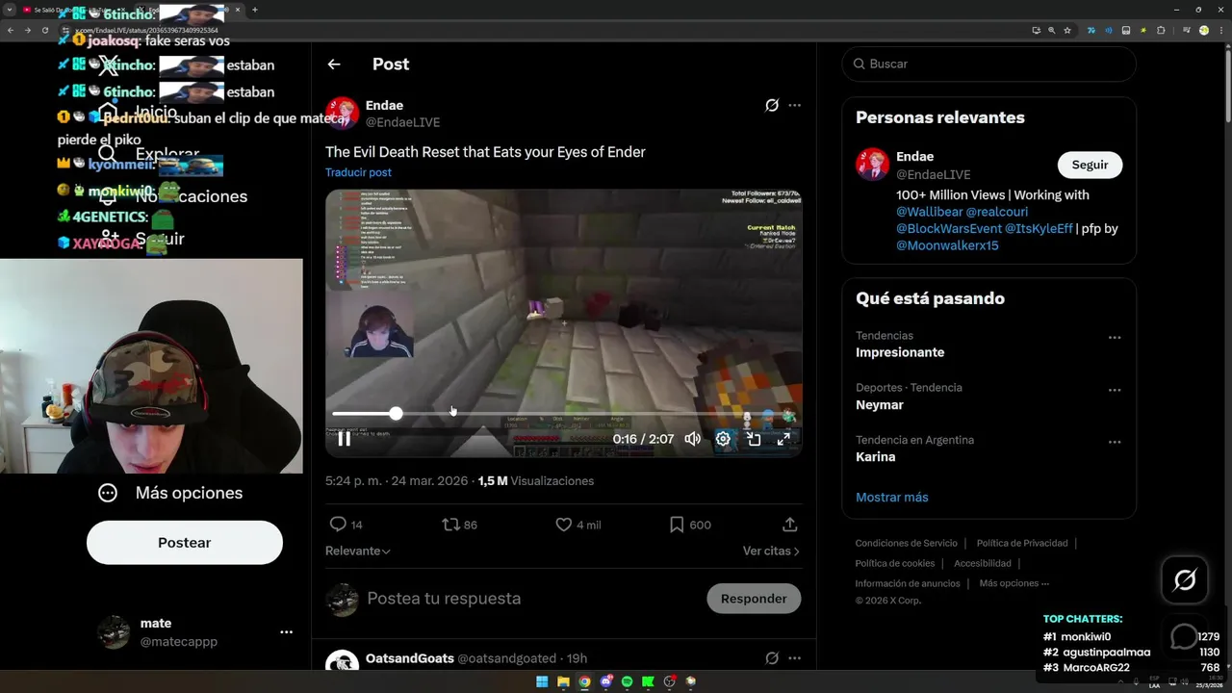Open the Kick app in the taskbar
The height and width of the screenshot is (693, 1232).
[x=648, y=681]
